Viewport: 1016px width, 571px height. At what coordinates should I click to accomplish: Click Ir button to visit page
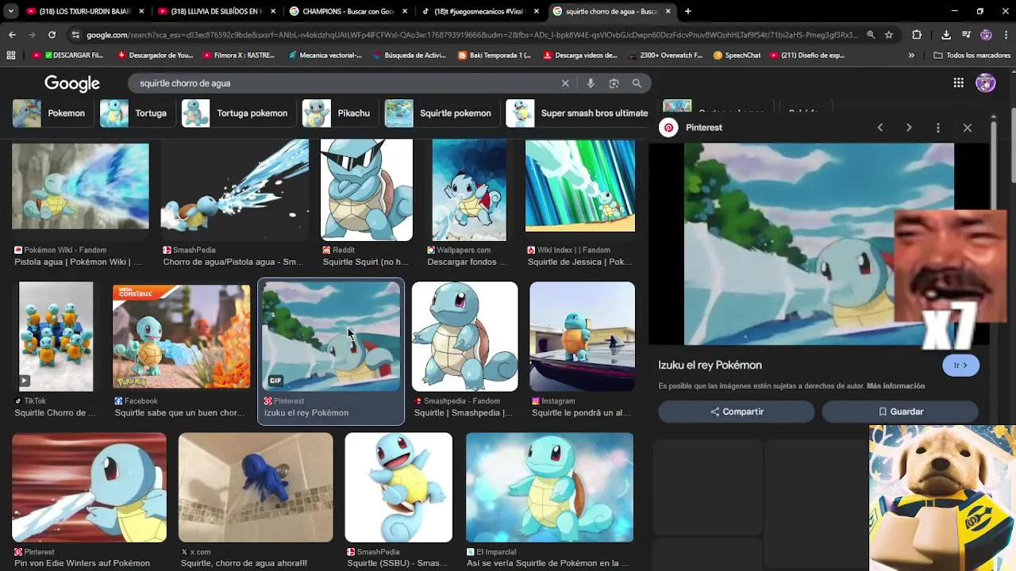coord(960,365)
